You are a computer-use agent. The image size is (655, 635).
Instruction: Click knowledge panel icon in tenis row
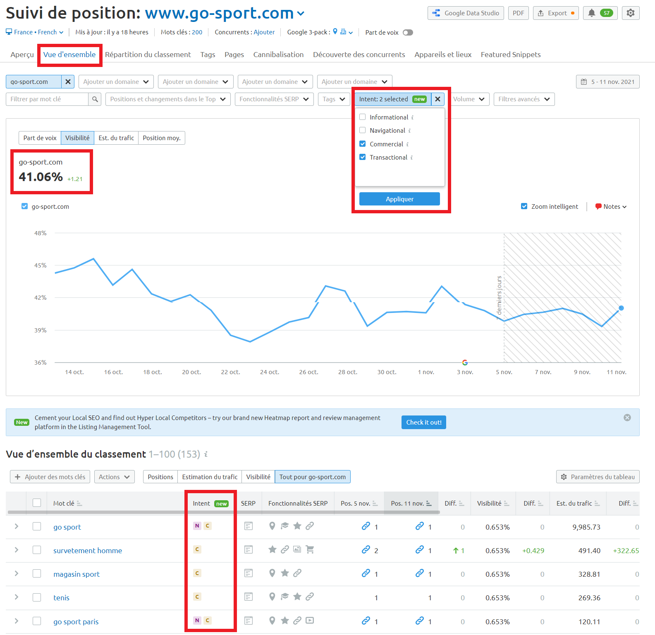click(x=284, y=597)
